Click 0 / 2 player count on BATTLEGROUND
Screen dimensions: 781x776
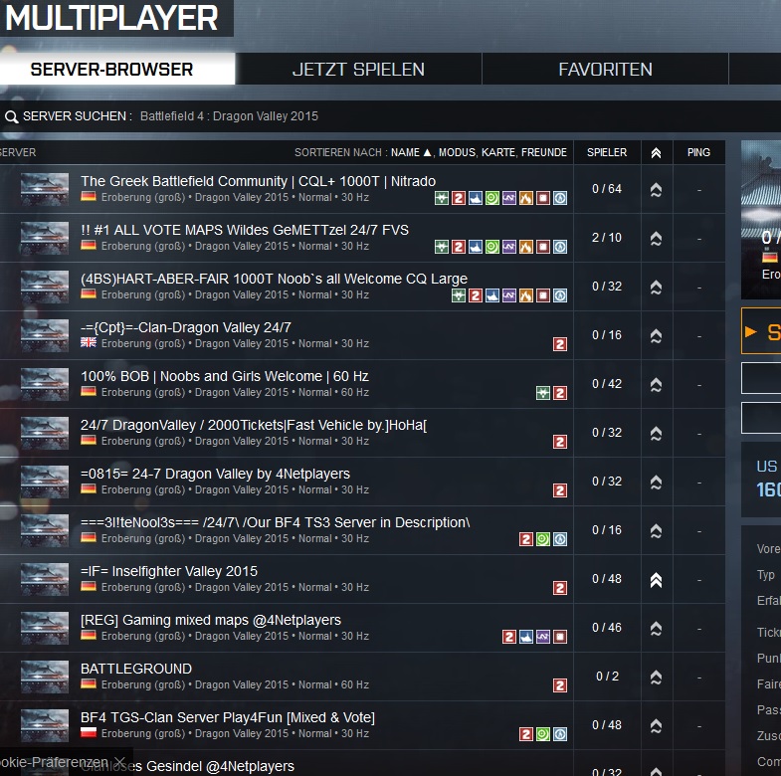[x=607, y=677]
